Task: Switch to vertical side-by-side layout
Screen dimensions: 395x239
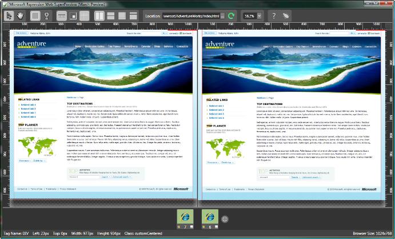Action: click(99, 16)
